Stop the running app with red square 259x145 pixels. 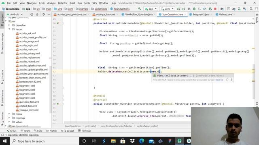pos(215,9)
